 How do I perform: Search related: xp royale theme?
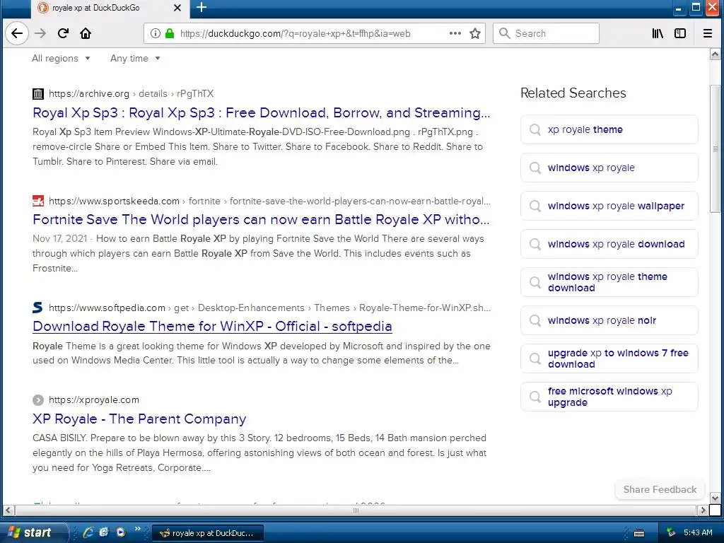tap(609, 130)
